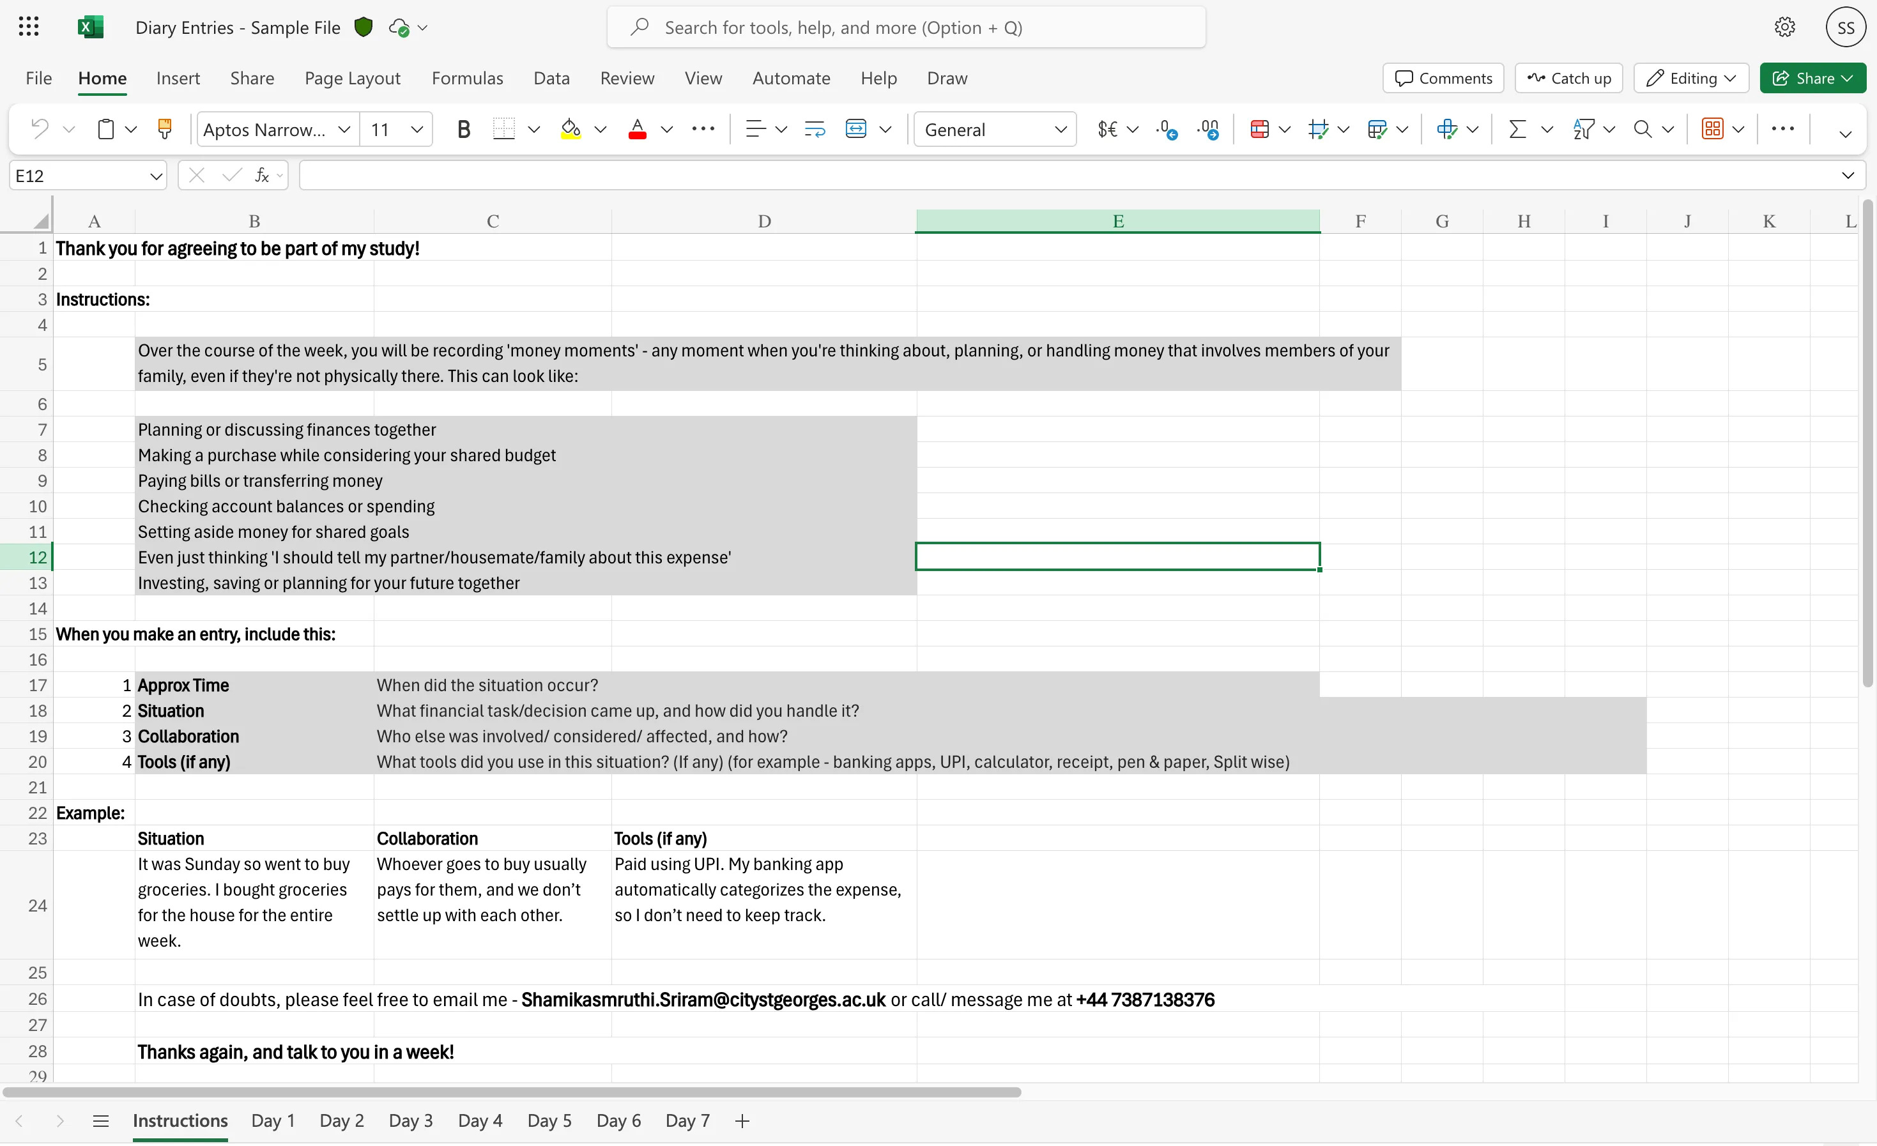This screenshot has width=1877, height=1146.
Task: Switch to the Formulas ribbon tab
Action: [467, 78]
